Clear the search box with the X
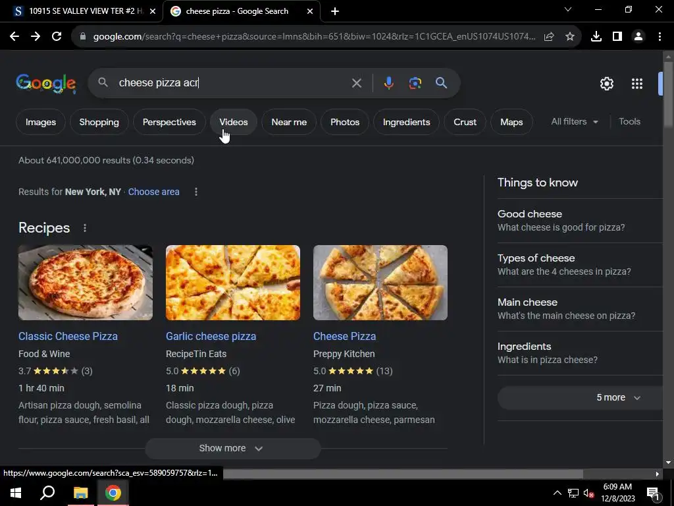Screen dimensions: 674x506 pyautogui.click(x=357, y=83)
